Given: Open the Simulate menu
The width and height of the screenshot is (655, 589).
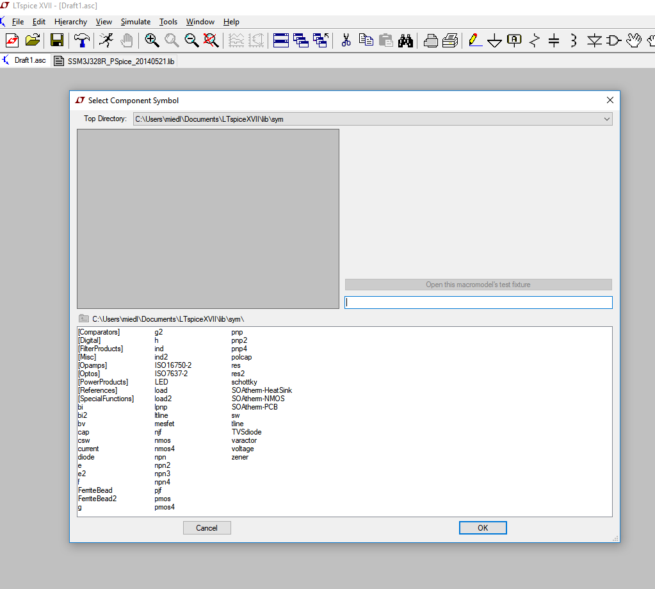Looking at the screenshot, I should coord(135,22).
